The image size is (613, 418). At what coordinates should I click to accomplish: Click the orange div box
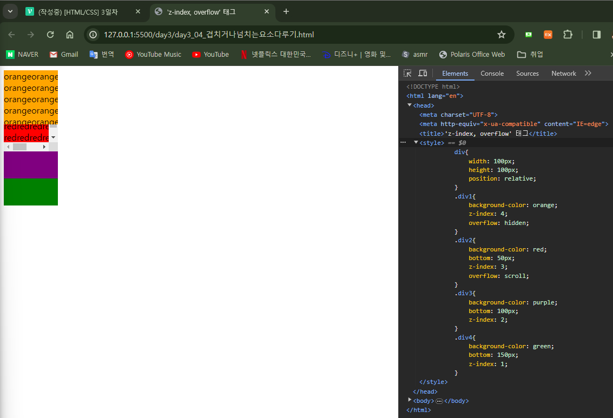point(31,97)
